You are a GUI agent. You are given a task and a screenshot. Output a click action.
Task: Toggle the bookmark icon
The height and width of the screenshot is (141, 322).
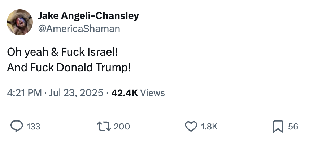pos(278,127)
